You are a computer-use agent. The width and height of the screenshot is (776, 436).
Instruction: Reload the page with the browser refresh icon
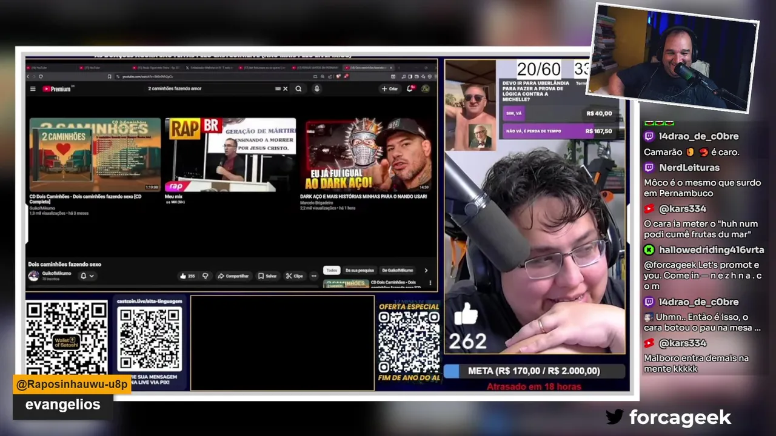pyautogui.click(x=41, y=76)
